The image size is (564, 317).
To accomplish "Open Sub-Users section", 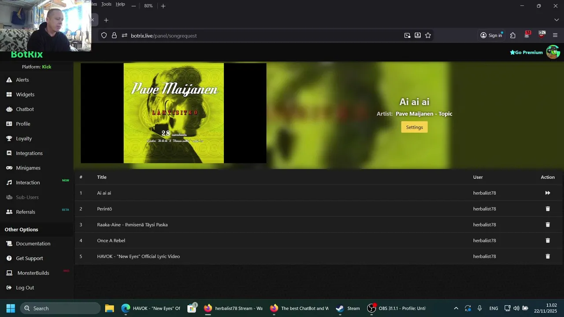I will coord(27,197).
